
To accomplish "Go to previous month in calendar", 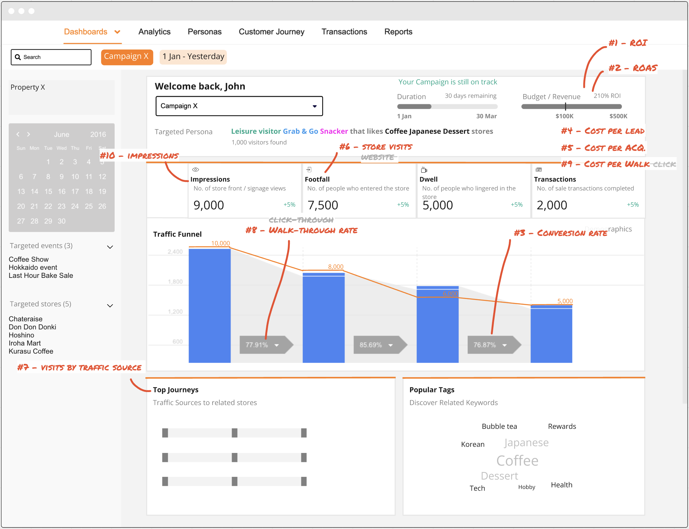I will 18,134.
